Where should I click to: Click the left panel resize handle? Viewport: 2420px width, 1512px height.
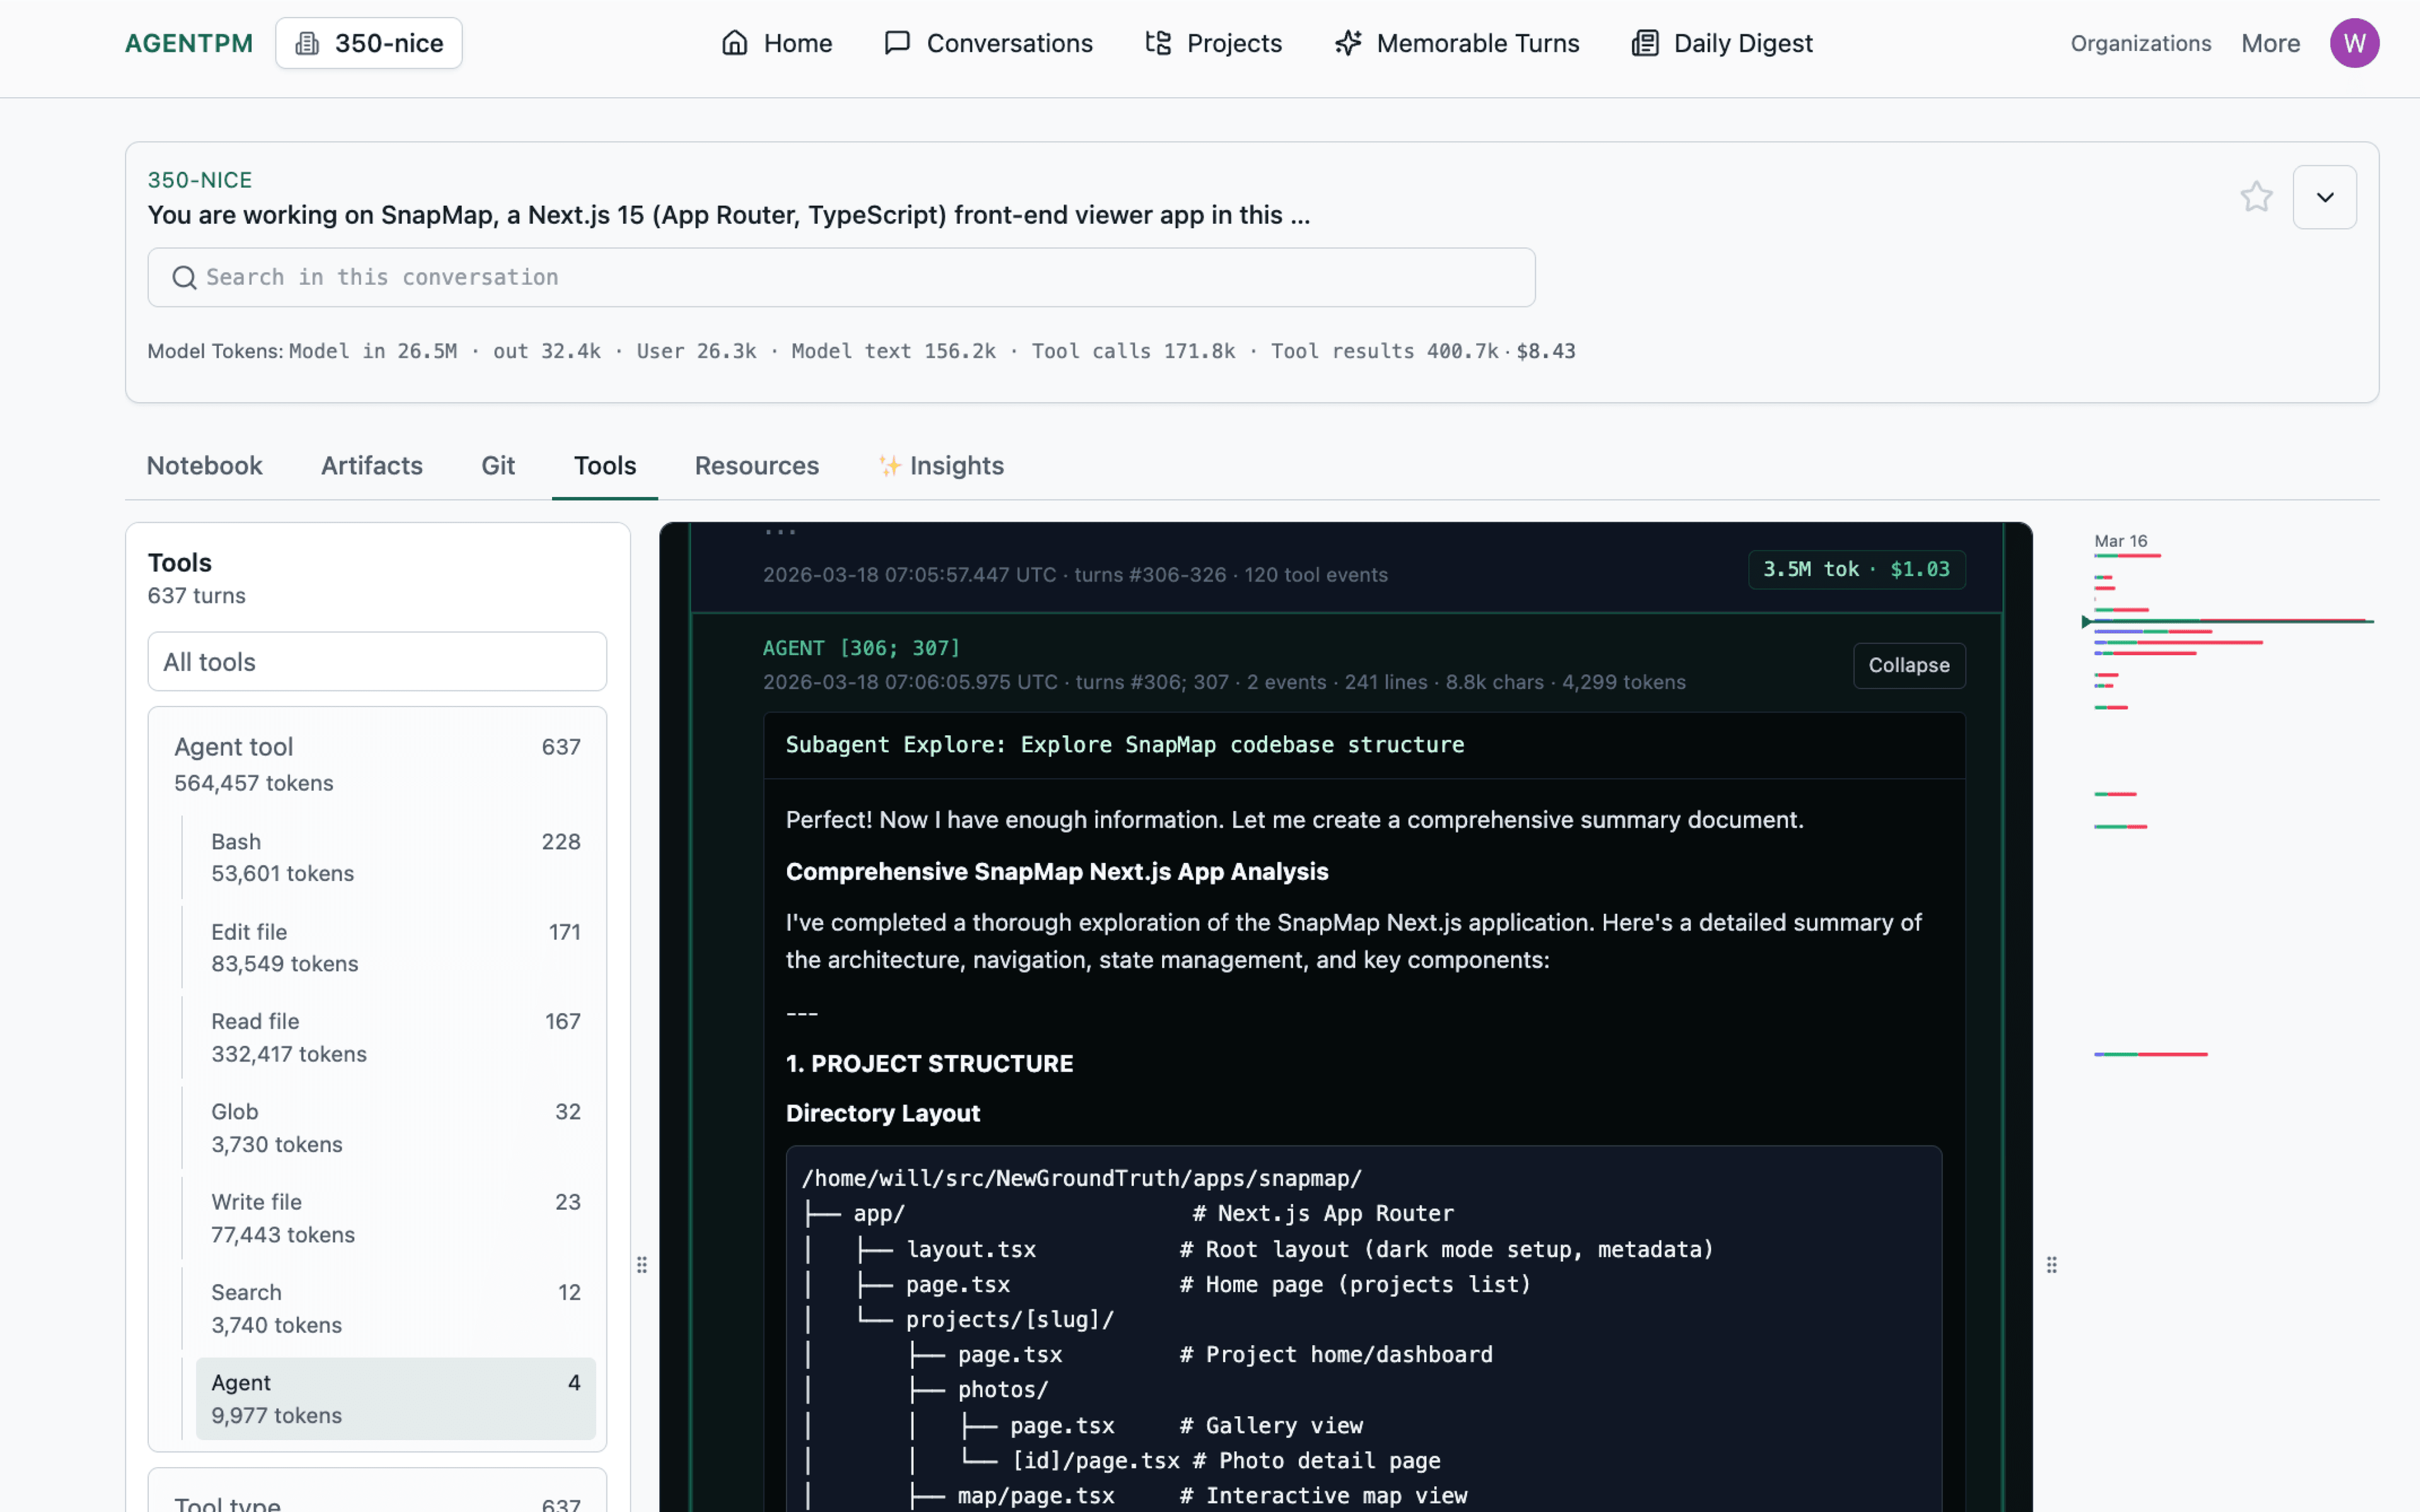coord(642,1264)
